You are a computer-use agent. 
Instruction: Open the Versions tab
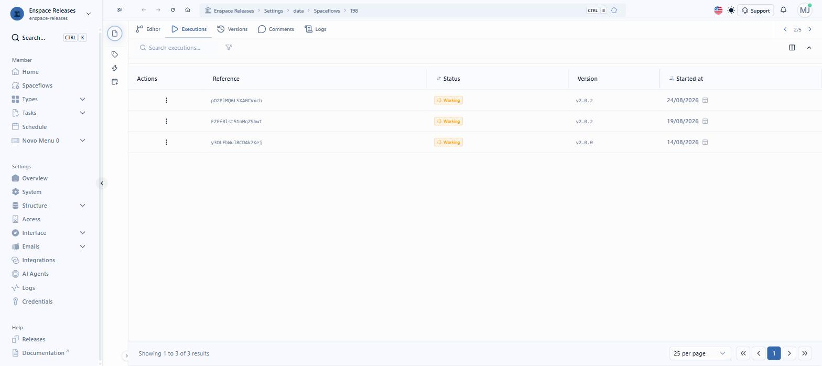pyautogui.click(x=232, y=29)
